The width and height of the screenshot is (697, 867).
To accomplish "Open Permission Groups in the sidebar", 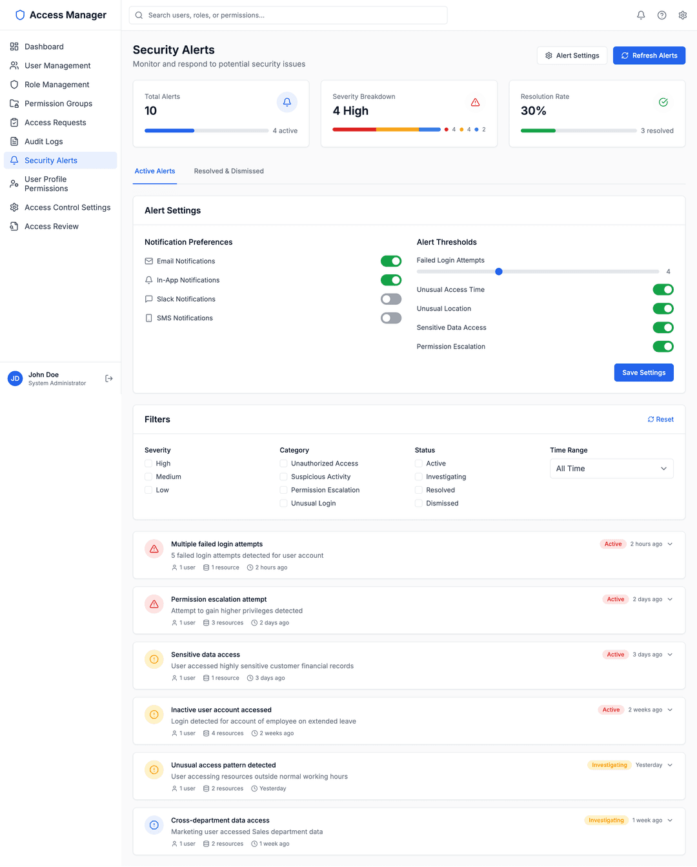I will [58, 103].
